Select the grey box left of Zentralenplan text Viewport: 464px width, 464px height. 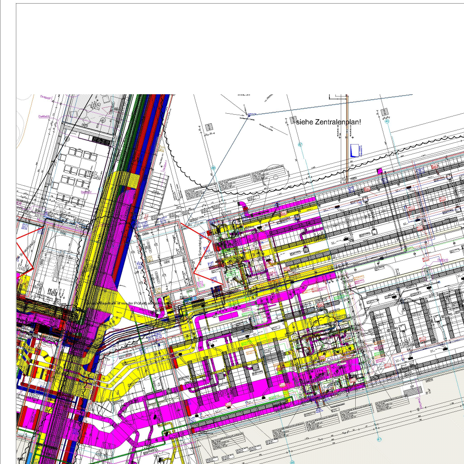pos(292,121)
